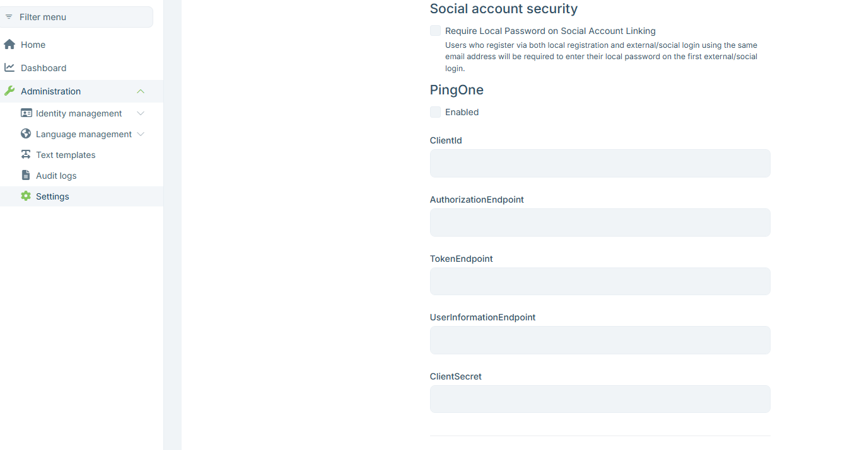Click the Audit logs file icon
The height and width of the screenshot is (450, 862).
click(26, 176)
